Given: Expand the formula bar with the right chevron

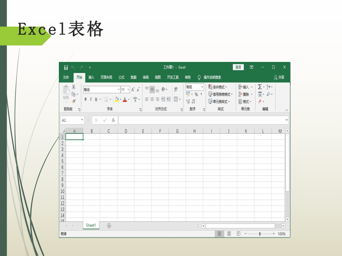Looking at the screenshot, I should click(287, 120).
